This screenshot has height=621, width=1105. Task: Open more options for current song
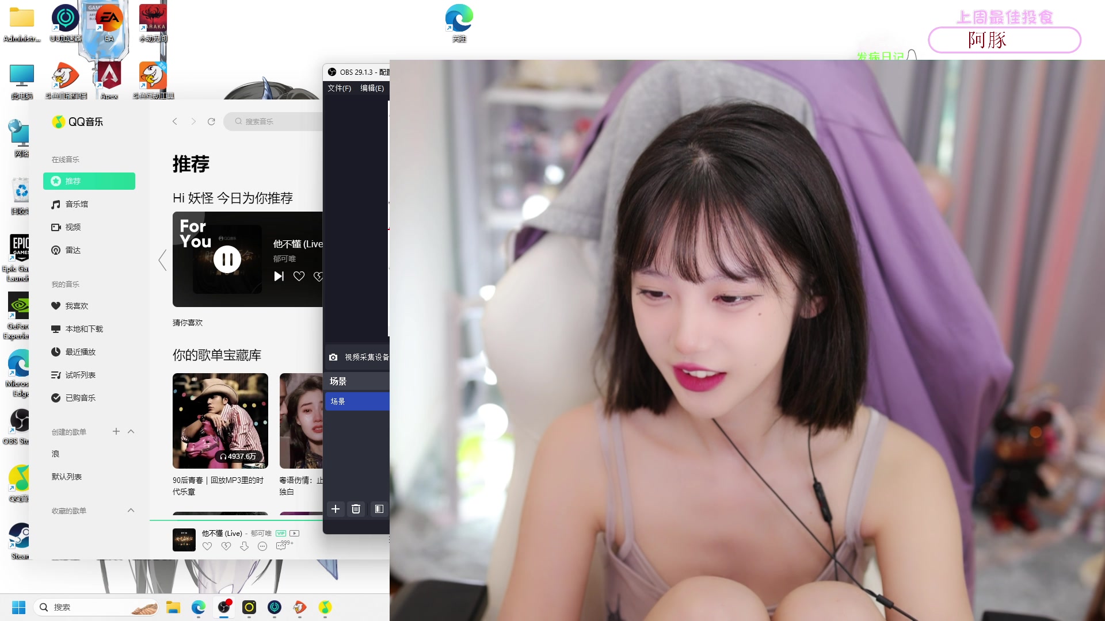262,546
